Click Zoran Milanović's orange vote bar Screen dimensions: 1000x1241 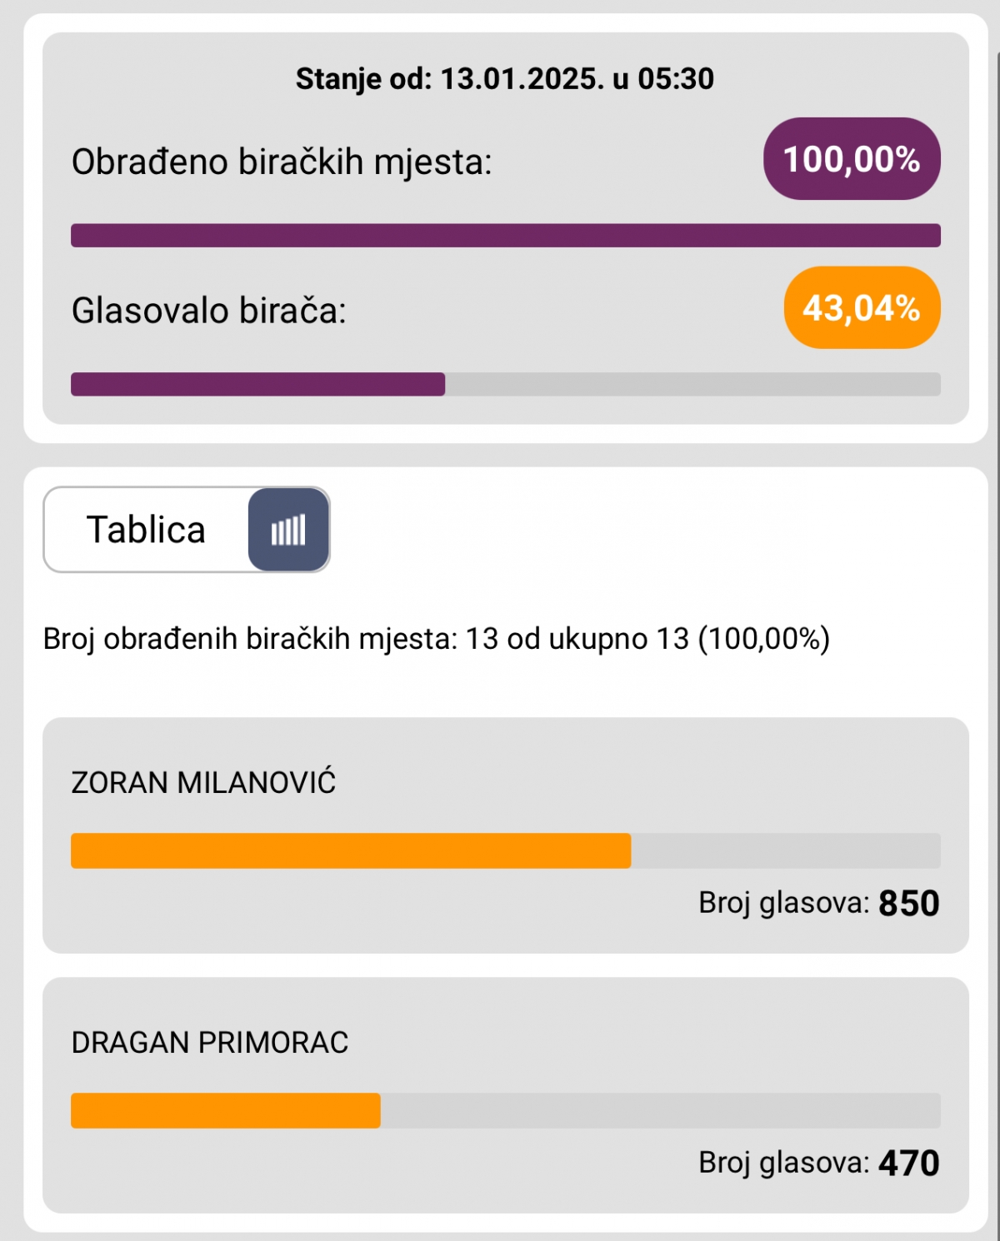(350, 851)
